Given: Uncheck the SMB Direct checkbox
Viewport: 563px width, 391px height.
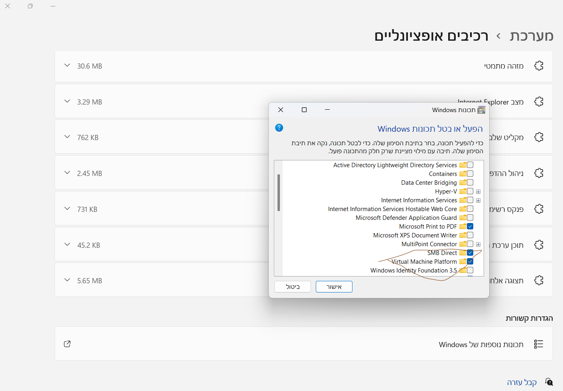Looking at the screenshot, I should 470,253.
